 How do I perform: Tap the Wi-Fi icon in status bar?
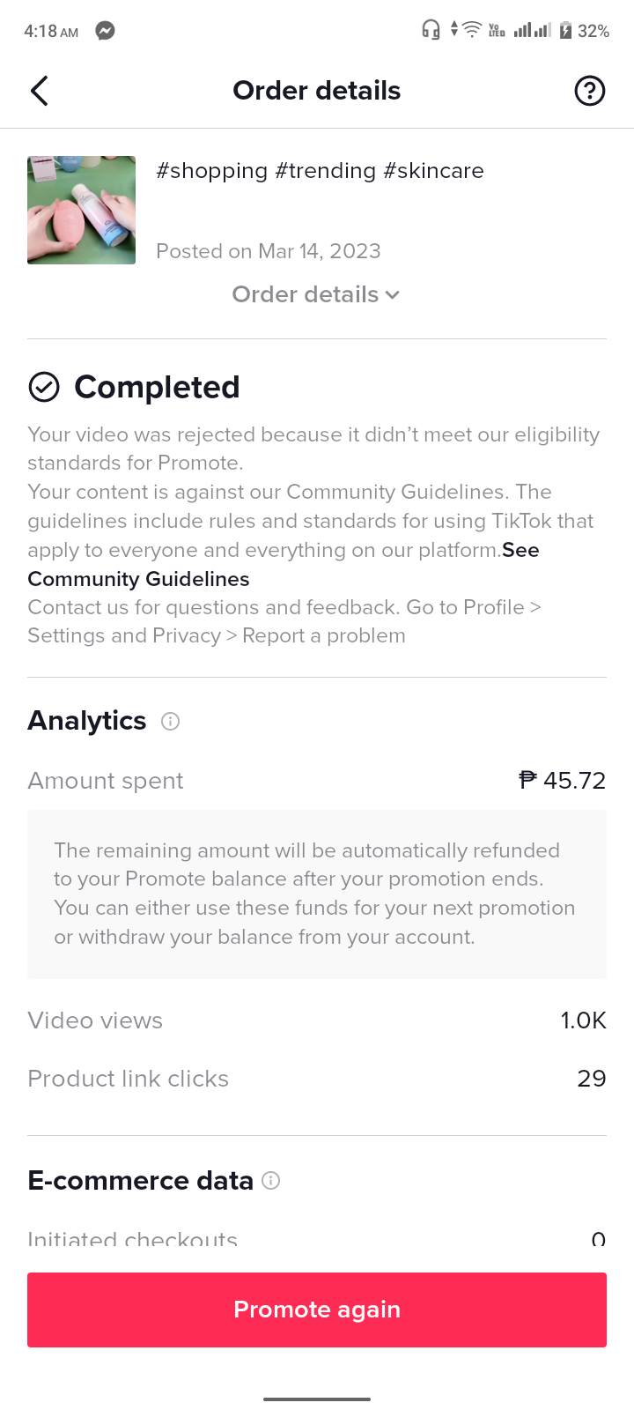click(x=472, y=31)
